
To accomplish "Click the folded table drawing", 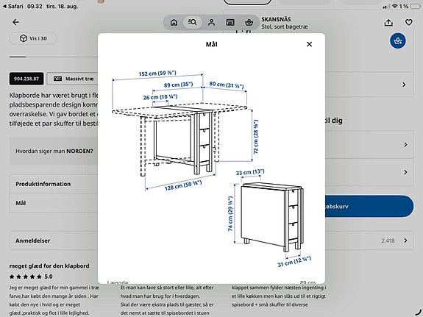I will 272,217.
